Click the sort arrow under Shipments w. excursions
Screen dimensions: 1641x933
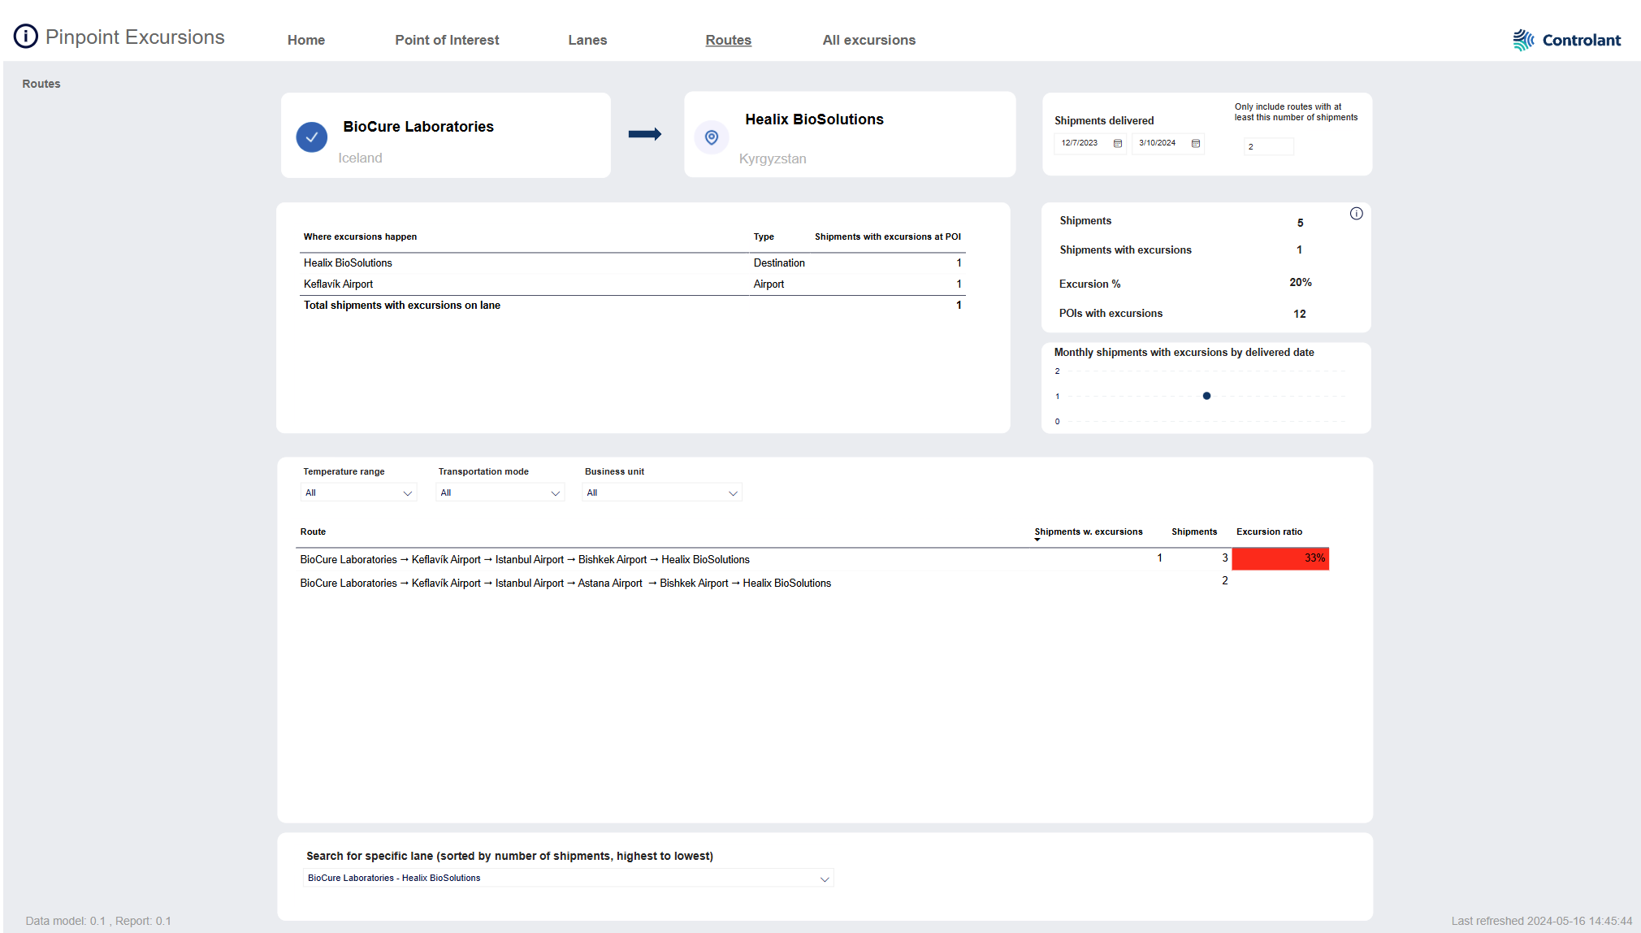[1037, 540]
